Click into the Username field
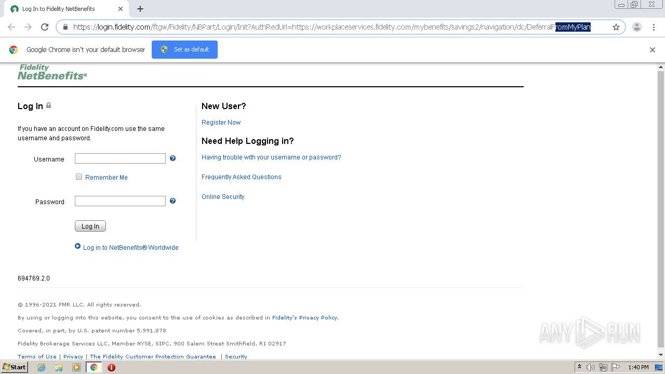This screenshot has width=665, height=374. click(x=120, y=158)
